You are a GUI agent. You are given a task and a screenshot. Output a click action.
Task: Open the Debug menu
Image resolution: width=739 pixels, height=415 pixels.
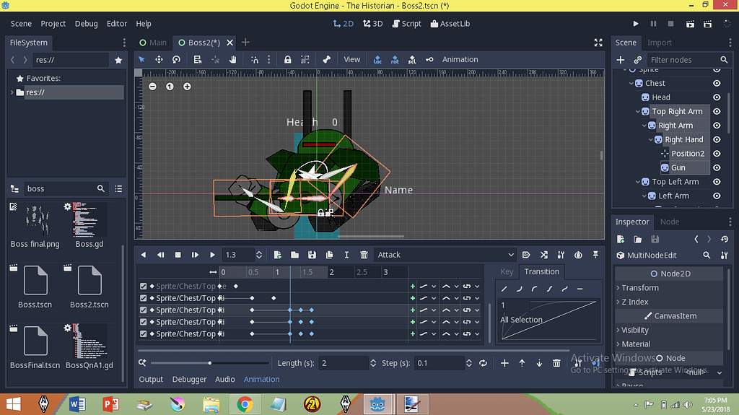[x=86, y=24]
